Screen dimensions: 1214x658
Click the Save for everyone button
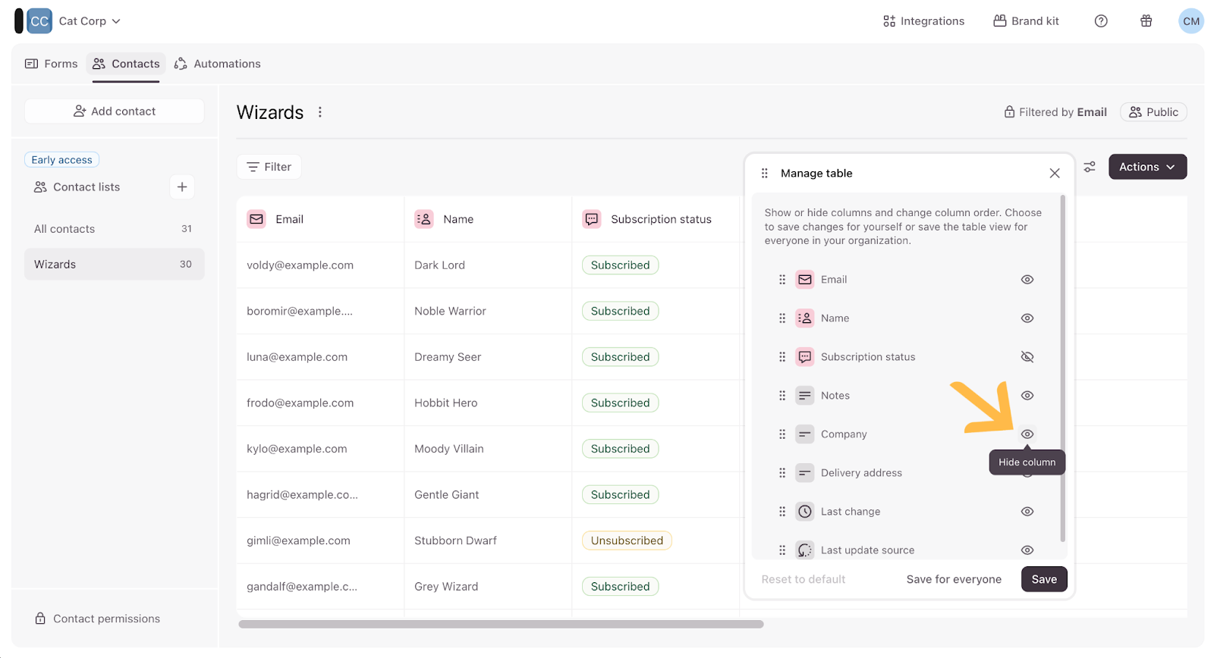coord(954,579)
